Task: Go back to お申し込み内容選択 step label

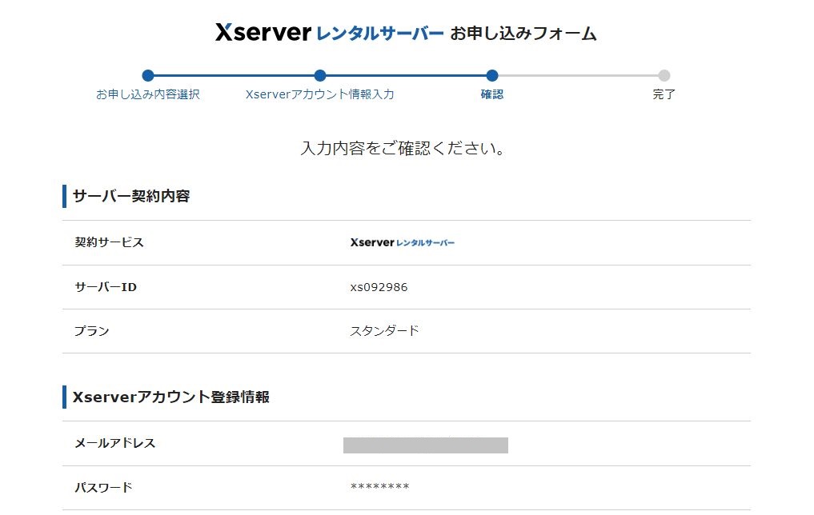Action: click(148, 94)
